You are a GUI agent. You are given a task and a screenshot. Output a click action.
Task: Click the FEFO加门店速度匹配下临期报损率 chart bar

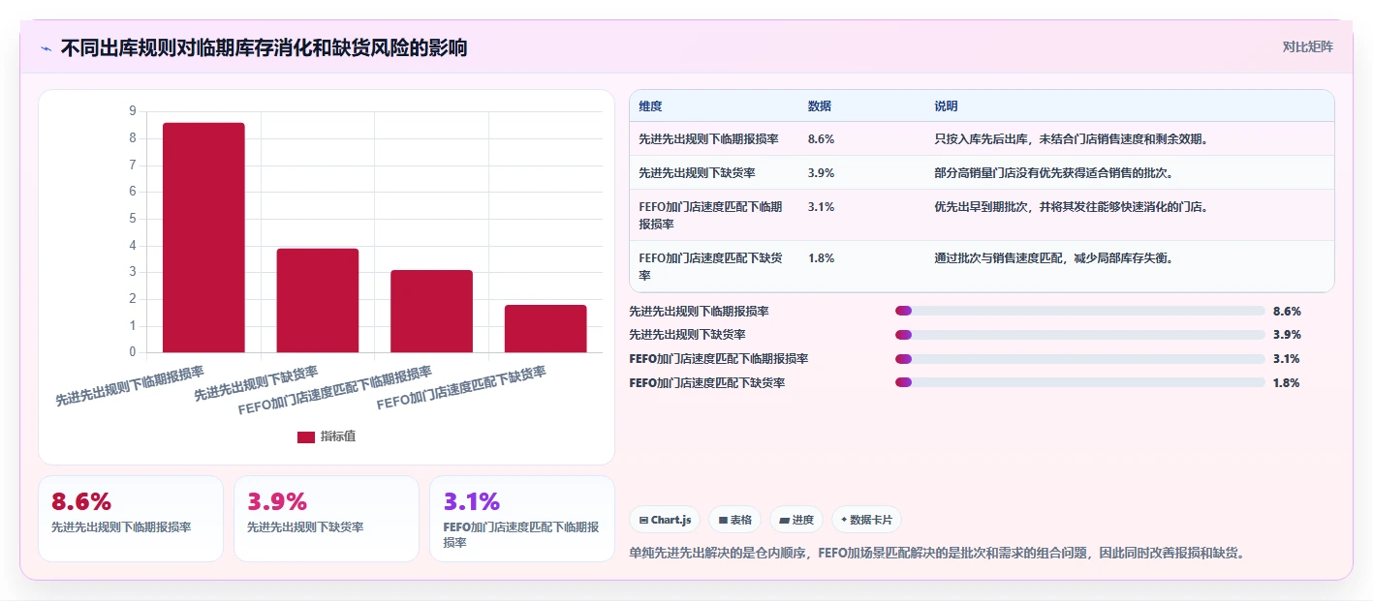pyautogui.click(x=431, y=311)
